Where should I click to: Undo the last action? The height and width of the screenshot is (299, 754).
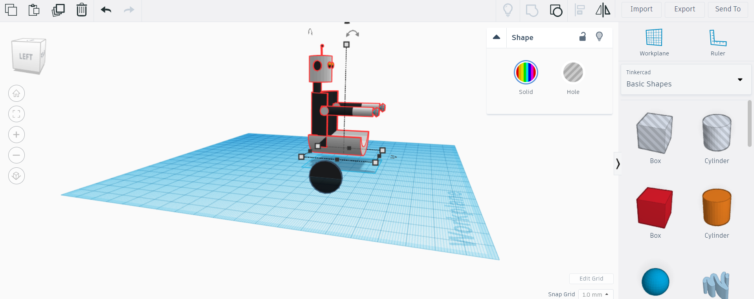[106, 10]
